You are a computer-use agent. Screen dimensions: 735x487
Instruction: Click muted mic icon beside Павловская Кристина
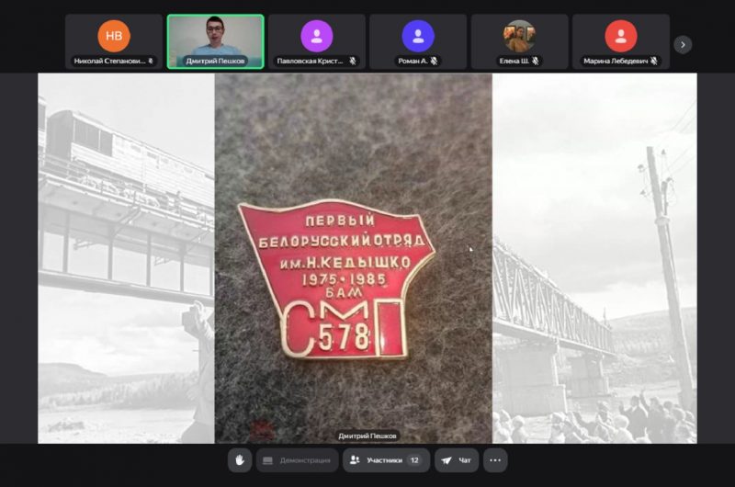[x=352, y=62]
